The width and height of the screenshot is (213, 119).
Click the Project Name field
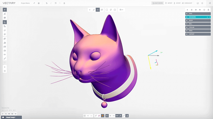point(25,3)
